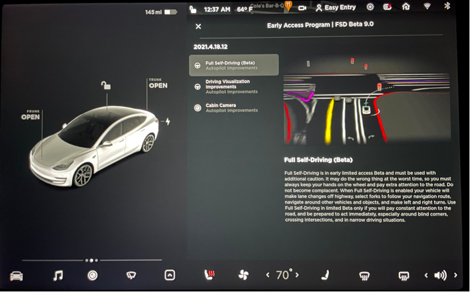Viewport: 470px width, 292px height.
Task: Tap the battery level icon
Action: click(171, 12)
